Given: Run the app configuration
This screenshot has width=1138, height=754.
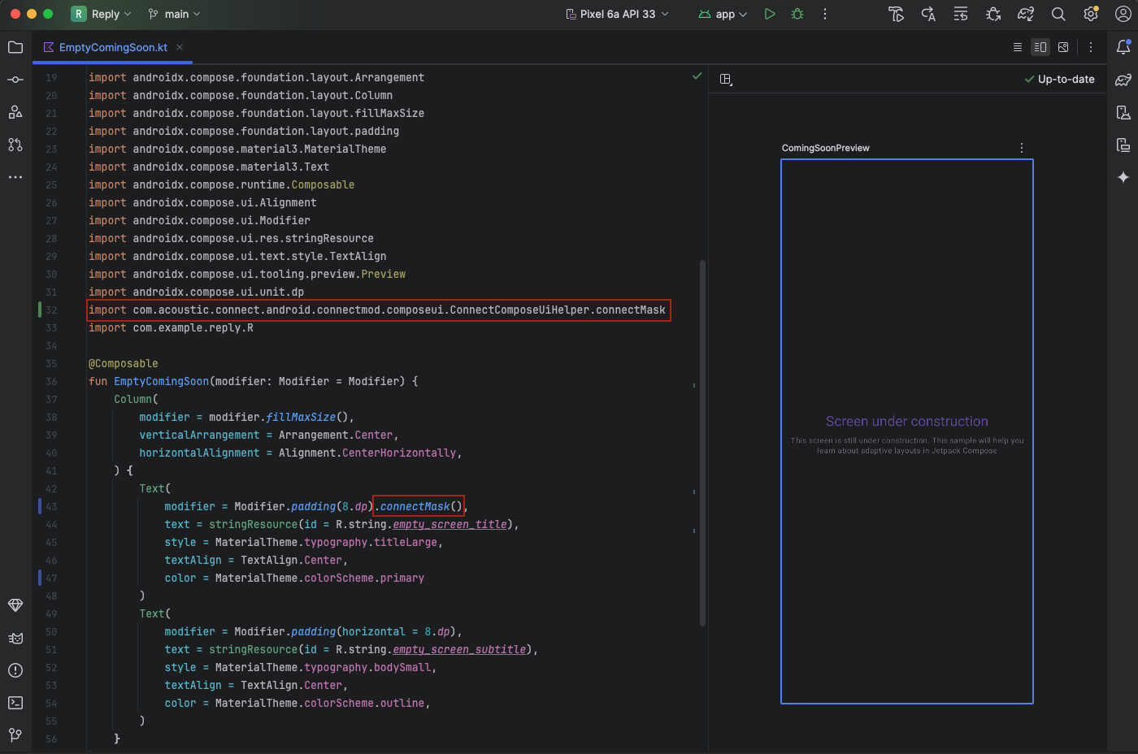Looking at the screenshot, I should (x=770, y=14).
